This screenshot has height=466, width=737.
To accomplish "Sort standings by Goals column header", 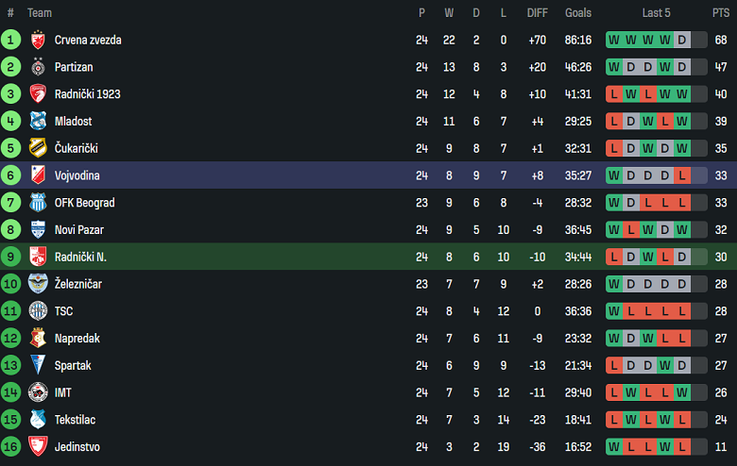I will tap(578, 13).
